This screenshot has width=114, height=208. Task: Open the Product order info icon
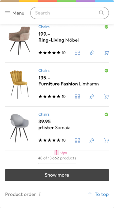40,194
